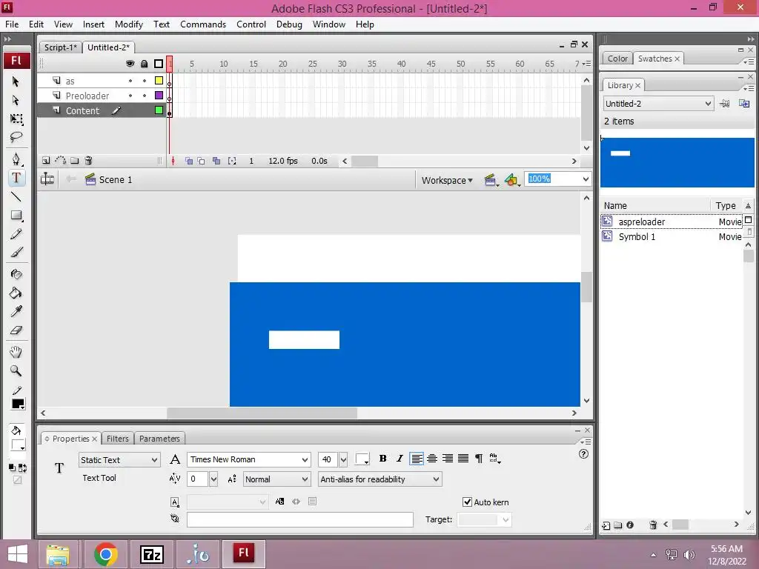This screenshot has width=759, height=569.
Task: Insert a layer folder in timeline
Action: click(x=75, y=161)
